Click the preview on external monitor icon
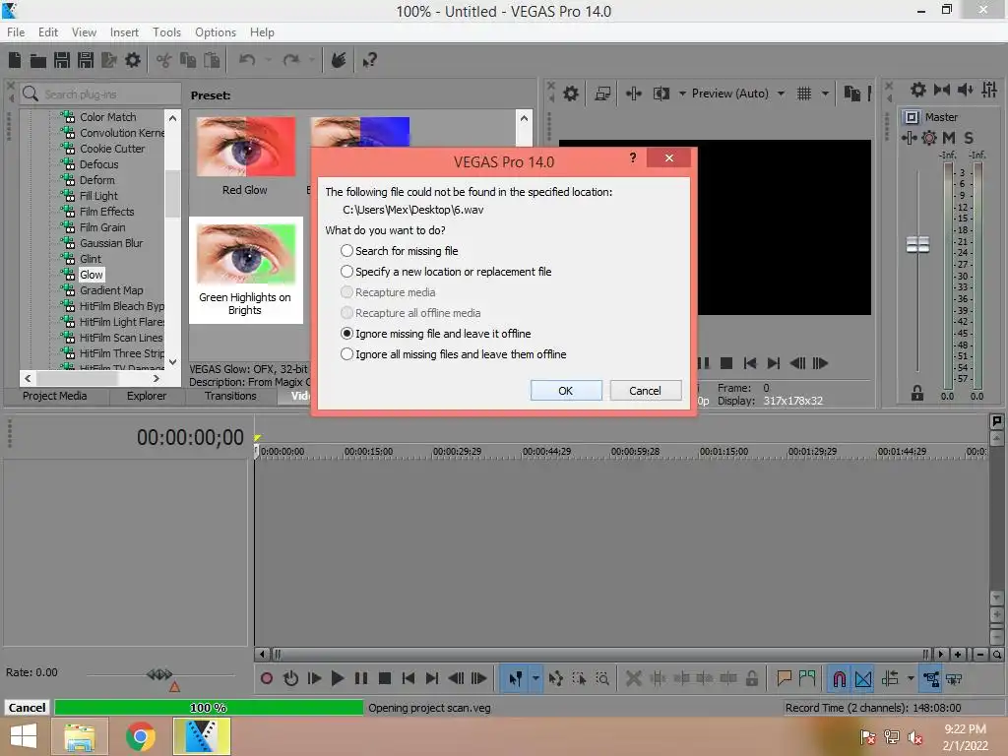1008x756 pixels. tap(602, 94)
